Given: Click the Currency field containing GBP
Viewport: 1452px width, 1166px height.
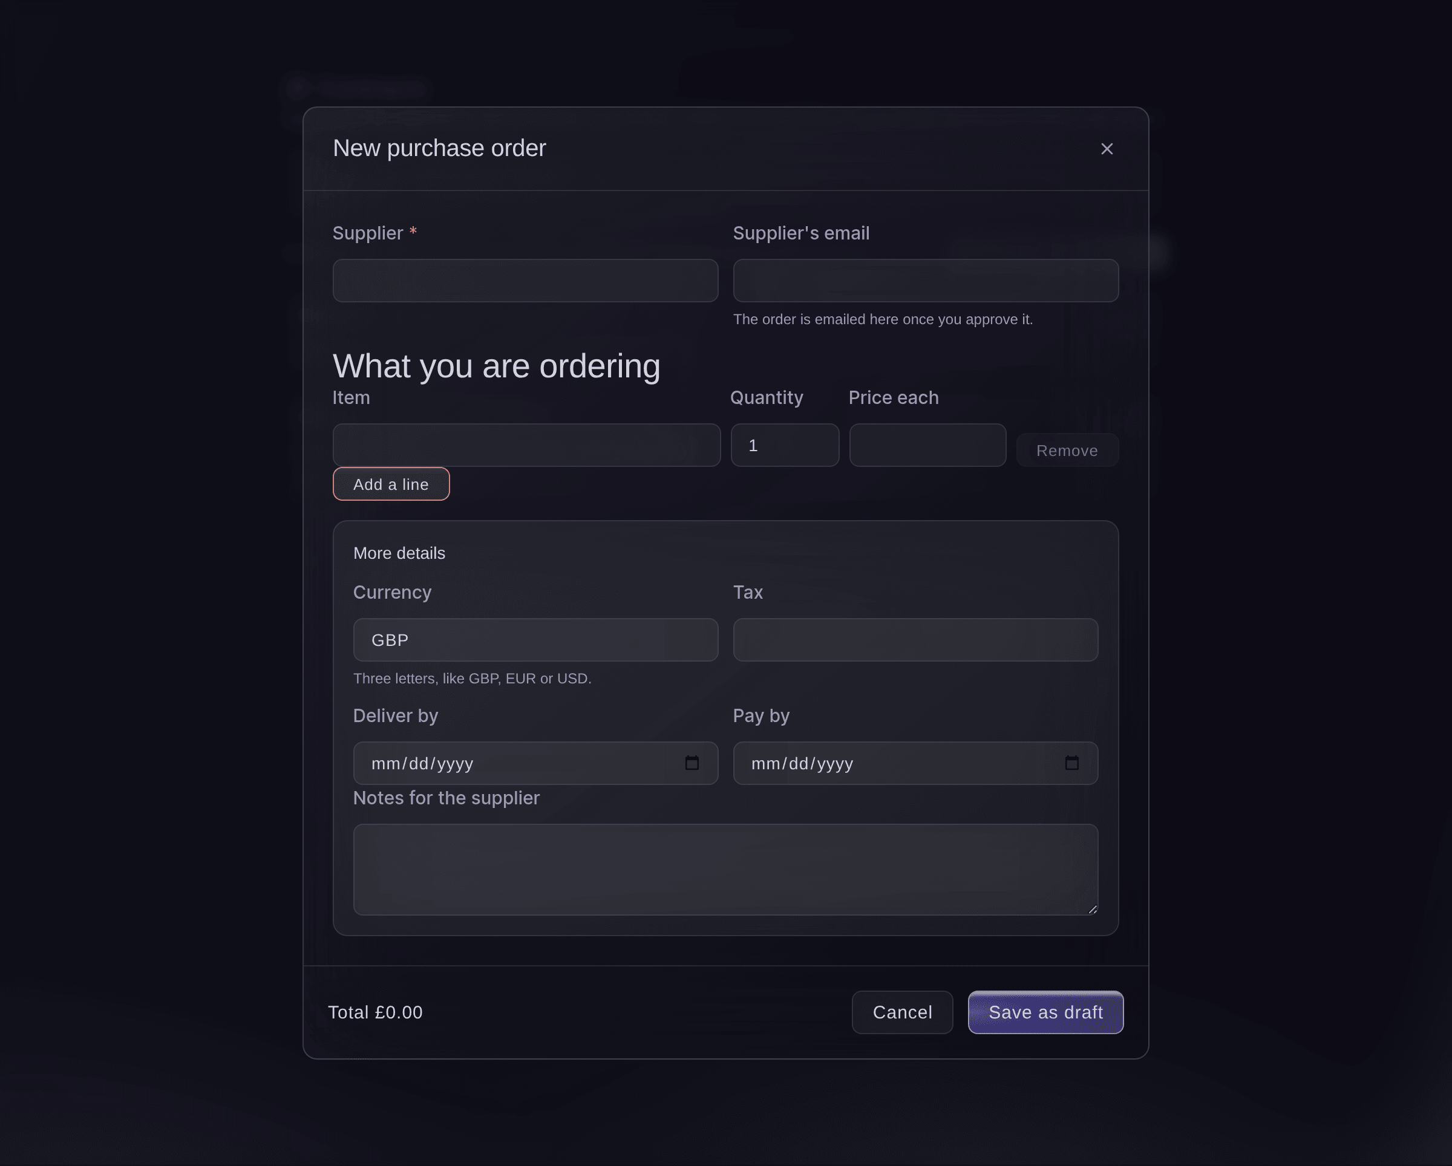Looking at the screenshot, I should [x=536, y=640].
